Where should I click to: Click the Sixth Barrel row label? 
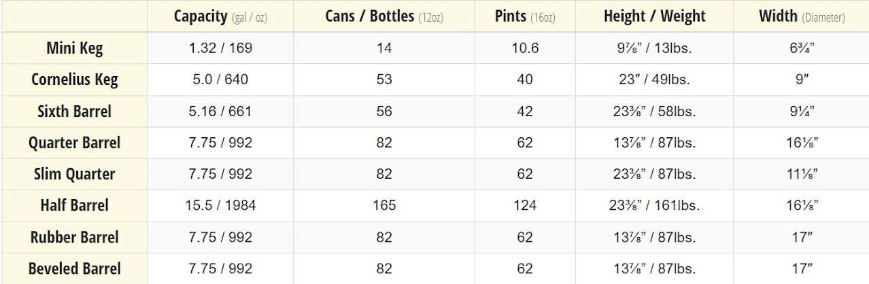click(74, 111)
